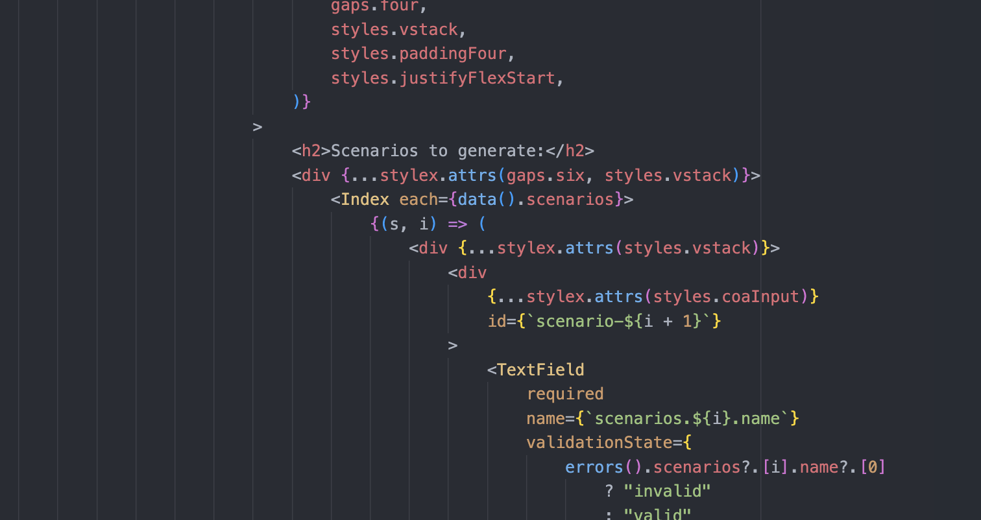Click the "(s, i)" parameter list

[x=409, y=224]
